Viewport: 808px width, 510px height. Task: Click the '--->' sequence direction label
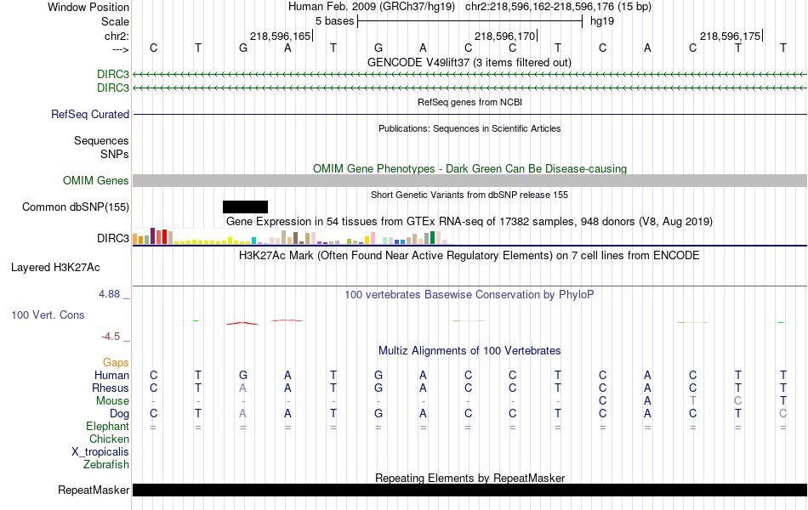[120, 49]
